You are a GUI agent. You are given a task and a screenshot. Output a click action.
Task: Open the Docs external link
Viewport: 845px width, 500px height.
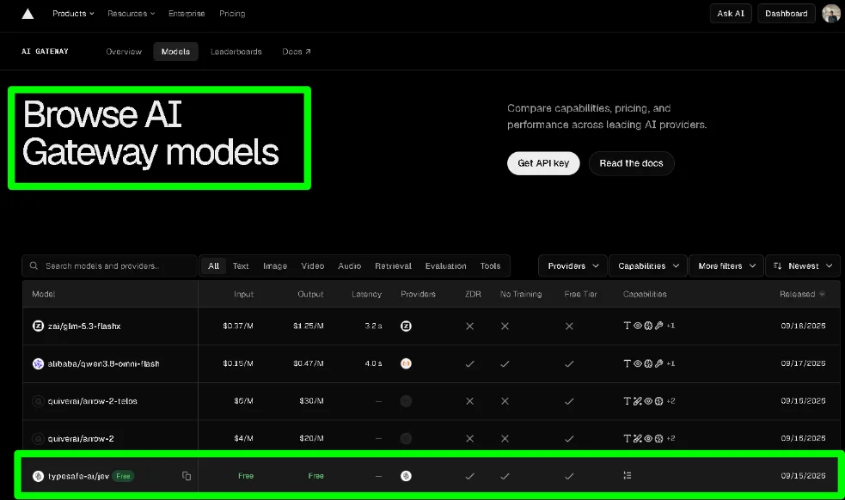click(x=297, y=52)
